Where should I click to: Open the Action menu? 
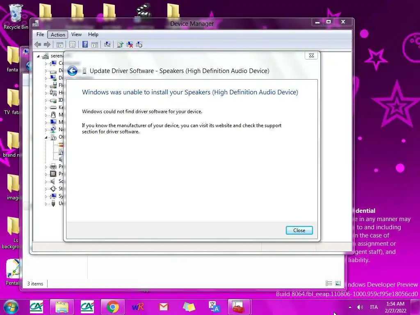pyautogui.click(x=58, y=34)
